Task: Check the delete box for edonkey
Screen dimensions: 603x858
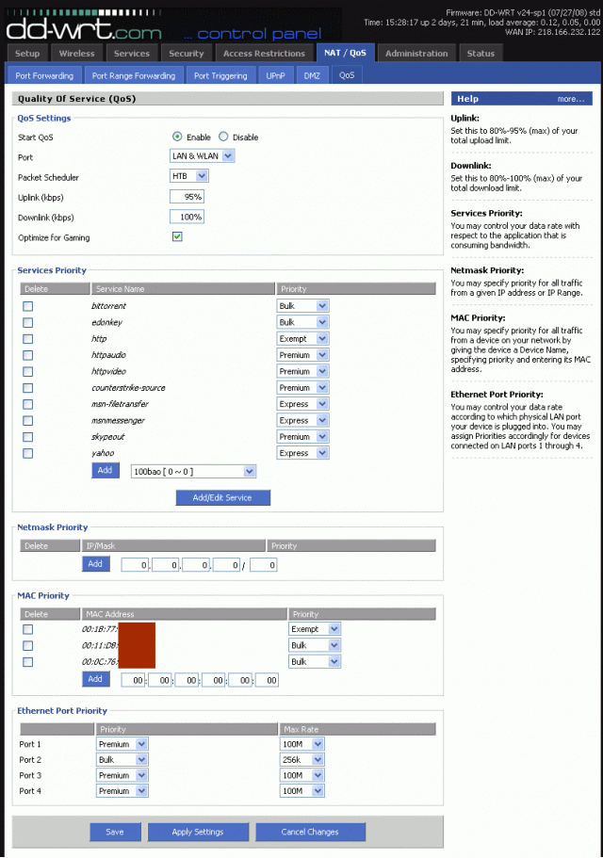Action: 28,323
